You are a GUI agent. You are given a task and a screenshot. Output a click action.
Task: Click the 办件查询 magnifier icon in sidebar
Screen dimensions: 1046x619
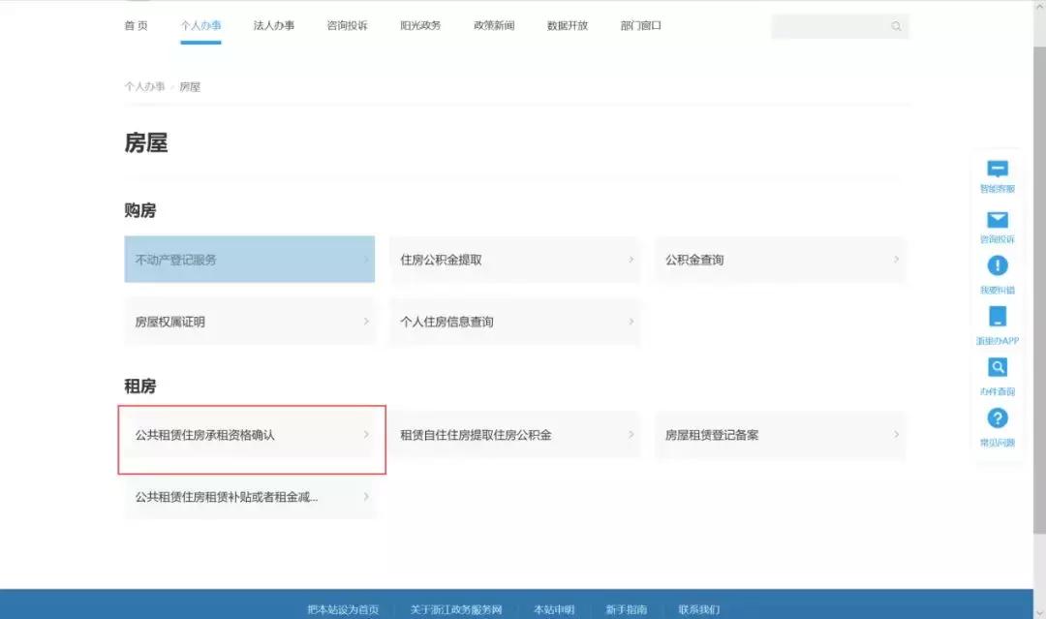[997, 366]
